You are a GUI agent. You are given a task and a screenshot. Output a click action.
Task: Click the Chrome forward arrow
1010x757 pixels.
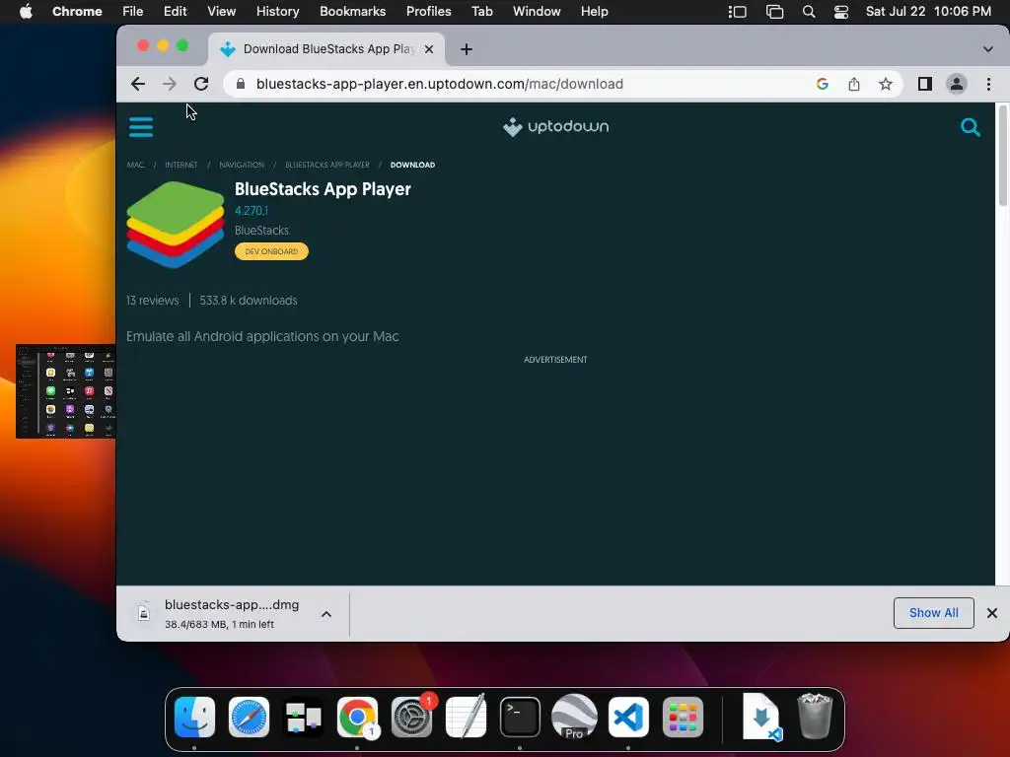[170, 84]
